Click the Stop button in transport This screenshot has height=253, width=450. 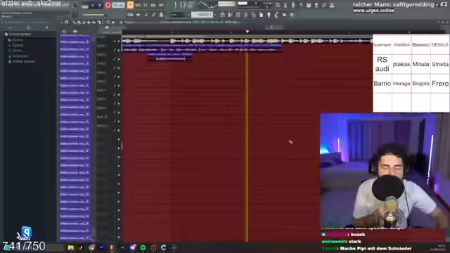[100, 5]
